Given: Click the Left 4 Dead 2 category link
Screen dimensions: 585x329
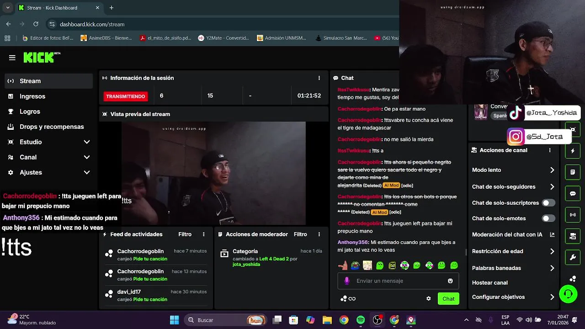Looking at the screenshot, I should point(274,259).
